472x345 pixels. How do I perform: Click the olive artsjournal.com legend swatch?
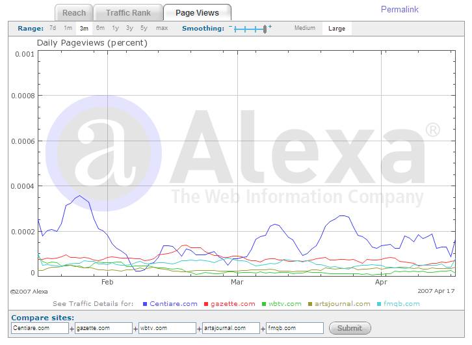[310, 304]
